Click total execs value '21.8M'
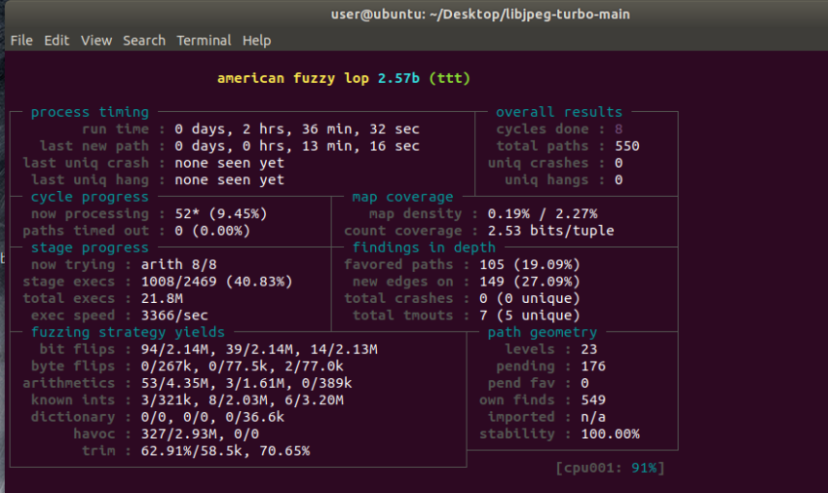 pyautogui.click(x=162, y=298)
